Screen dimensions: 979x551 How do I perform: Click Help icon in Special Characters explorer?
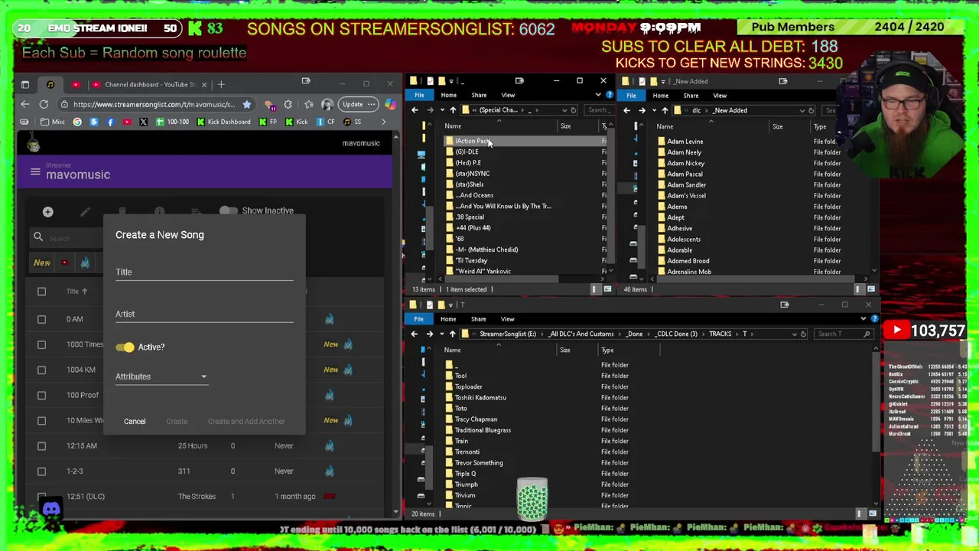click(609, 95)
